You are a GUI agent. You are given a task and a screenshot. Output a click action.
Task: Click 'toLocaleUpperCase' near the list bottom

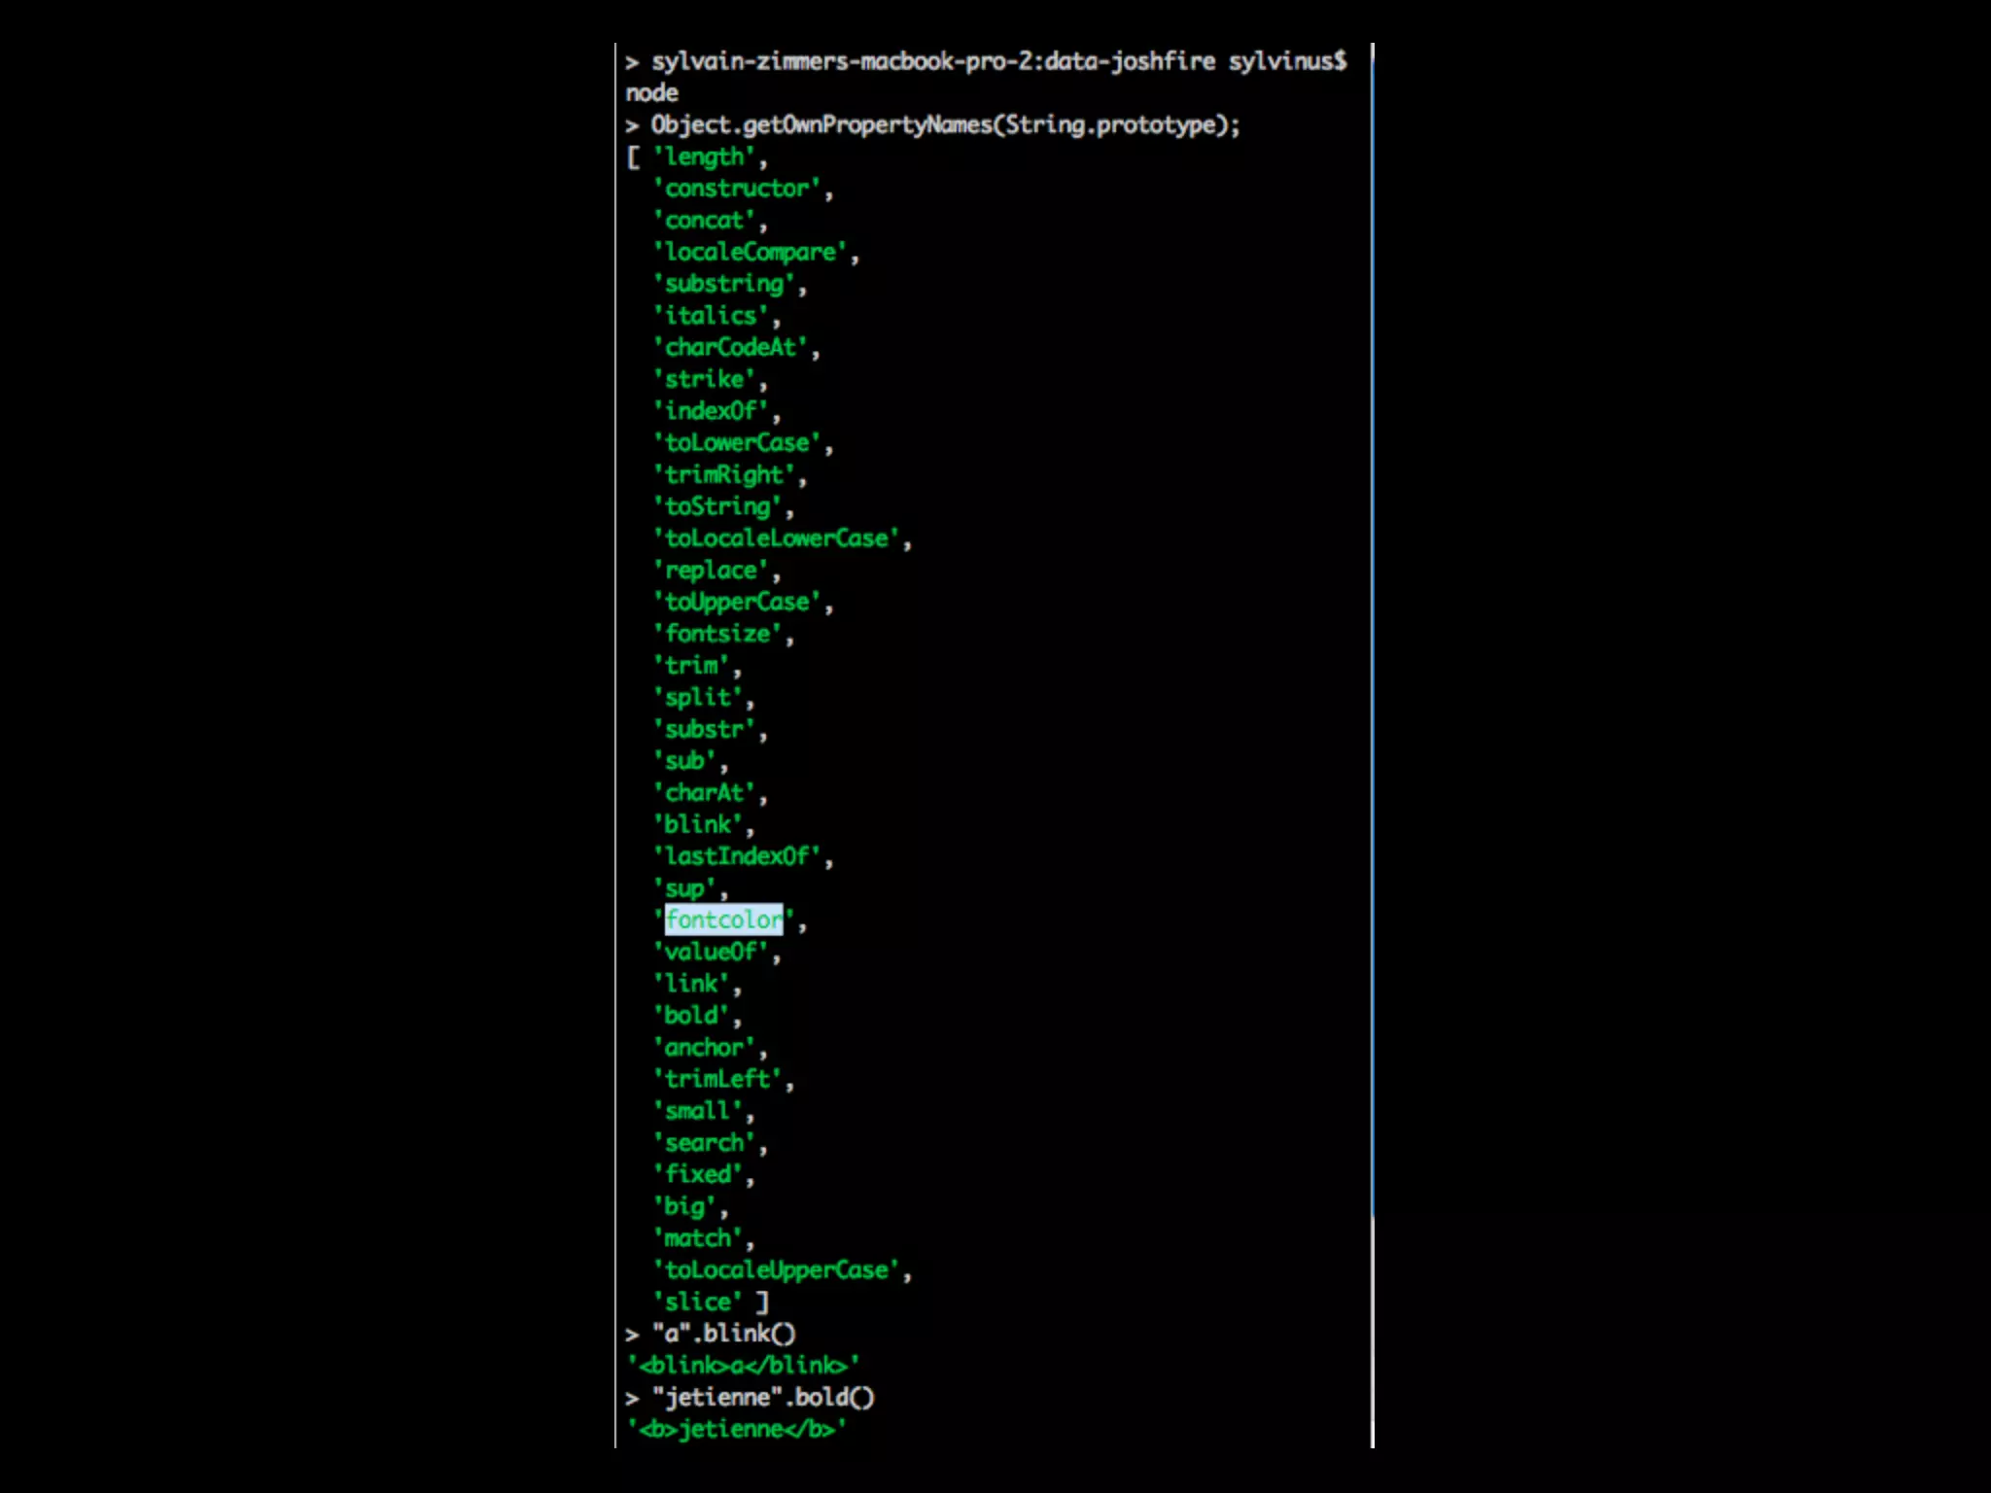pyautogui.click(x=776, y=1270)
